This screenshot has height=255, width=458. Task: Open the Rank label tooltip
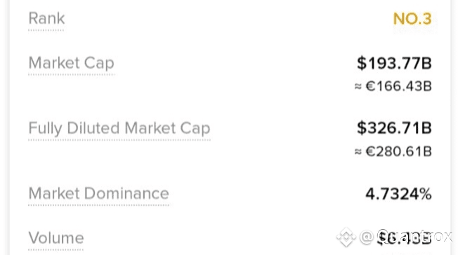46,19
